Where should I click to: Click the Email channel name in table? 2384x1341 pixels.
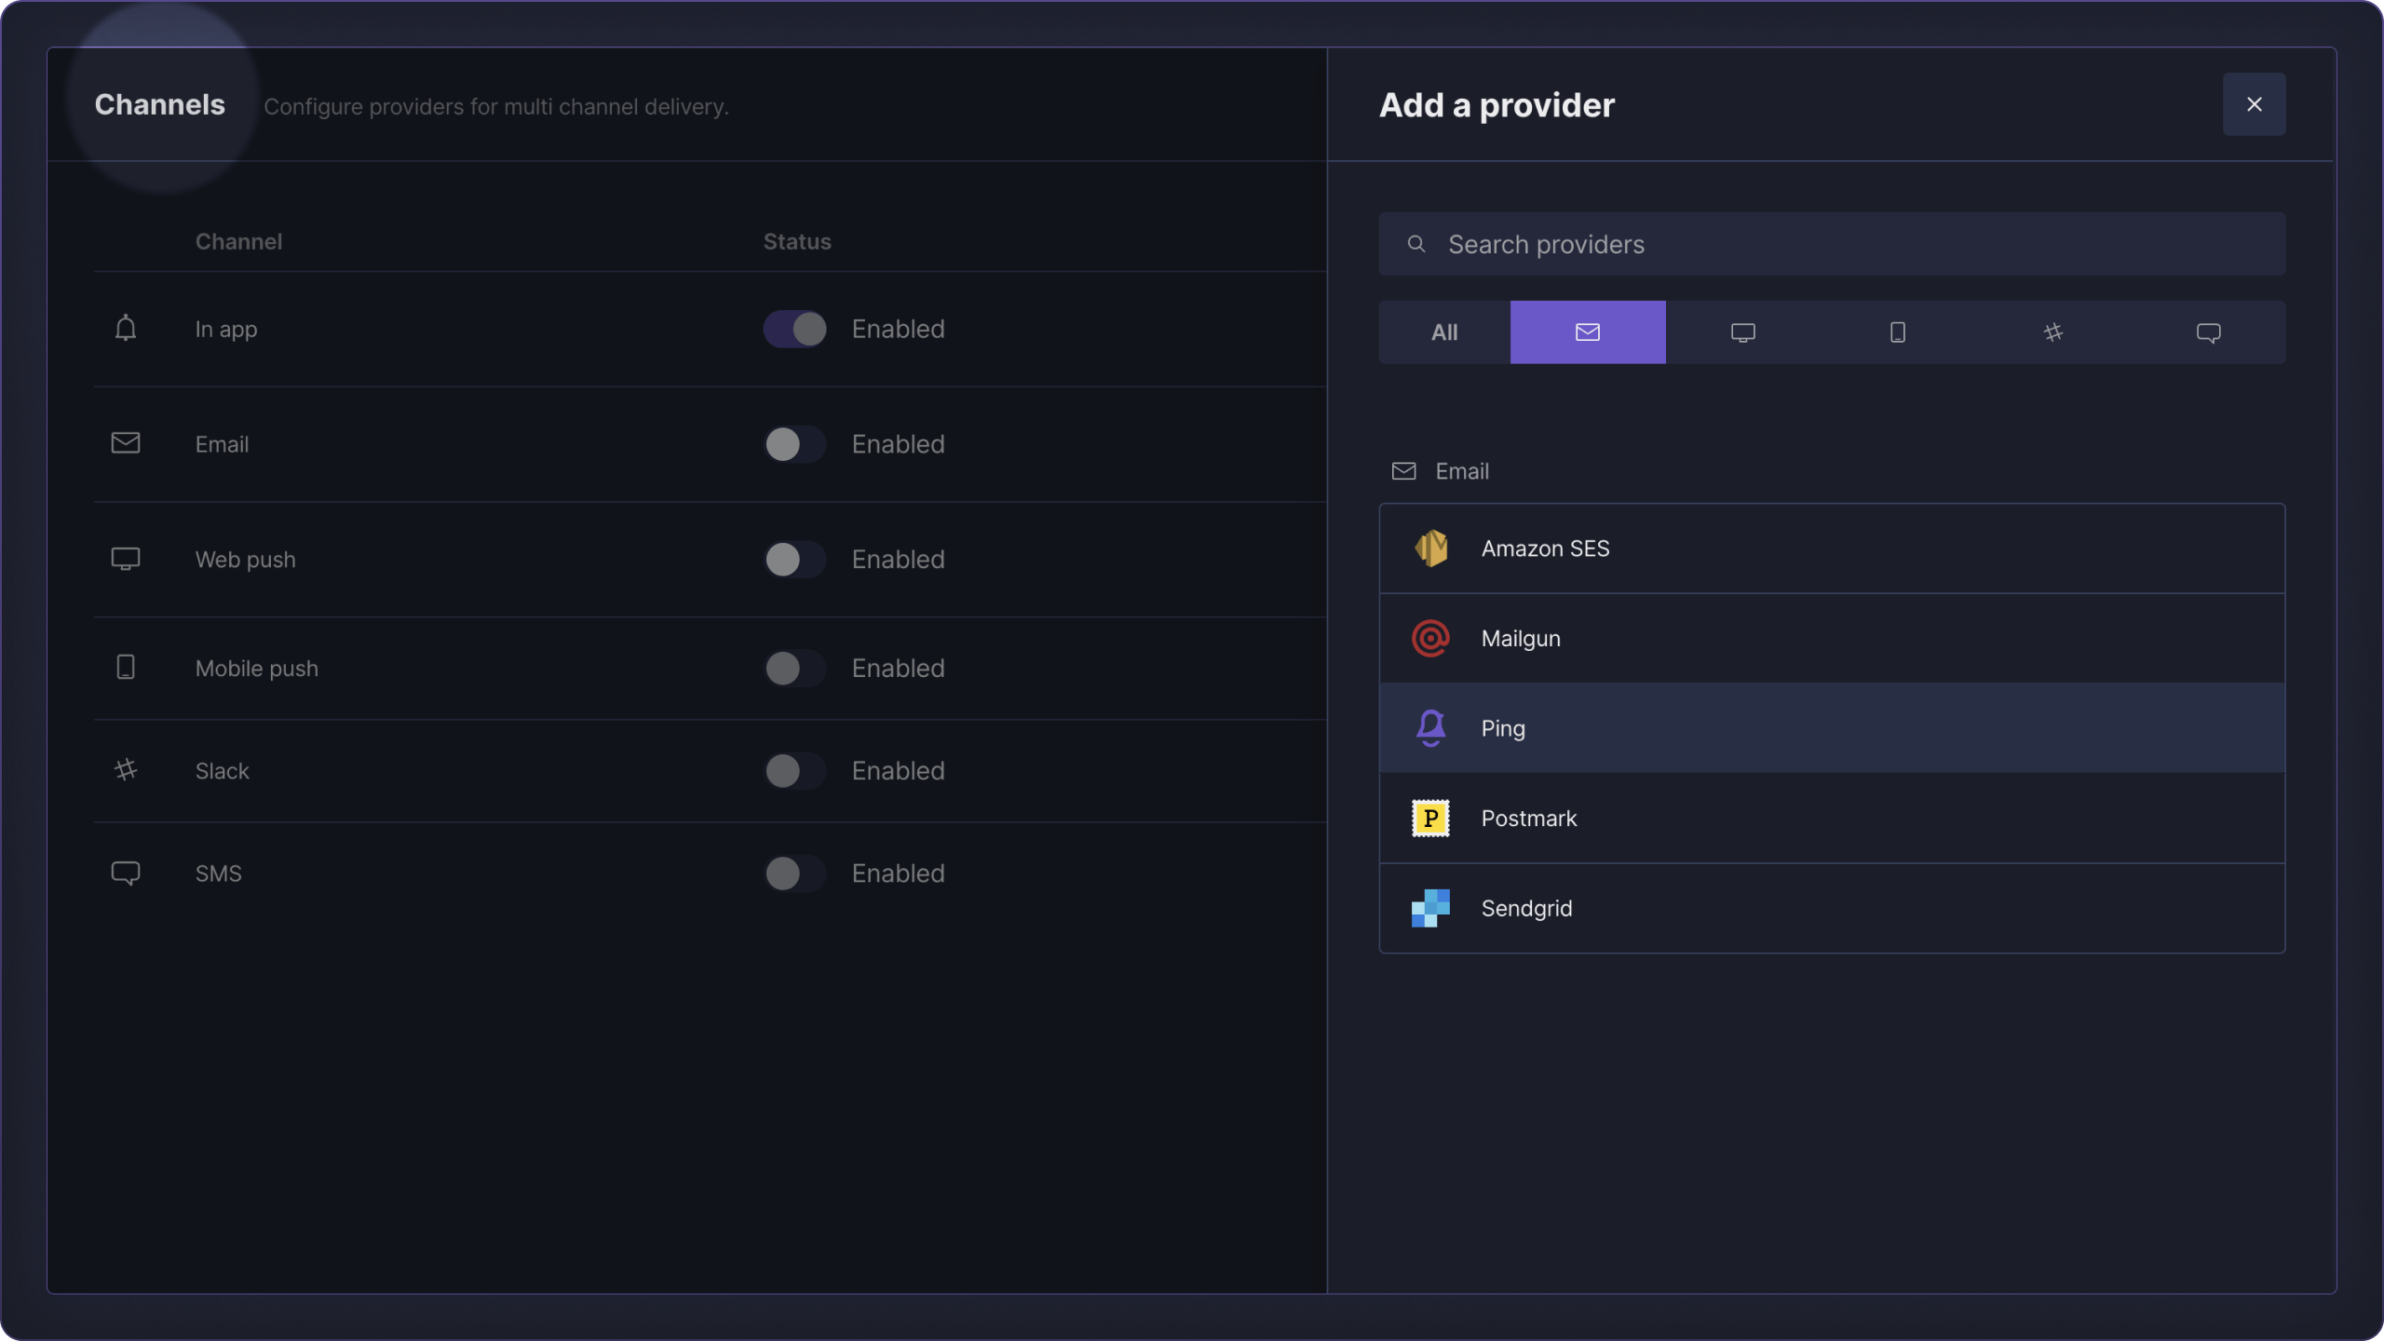(x=222, y=444)
